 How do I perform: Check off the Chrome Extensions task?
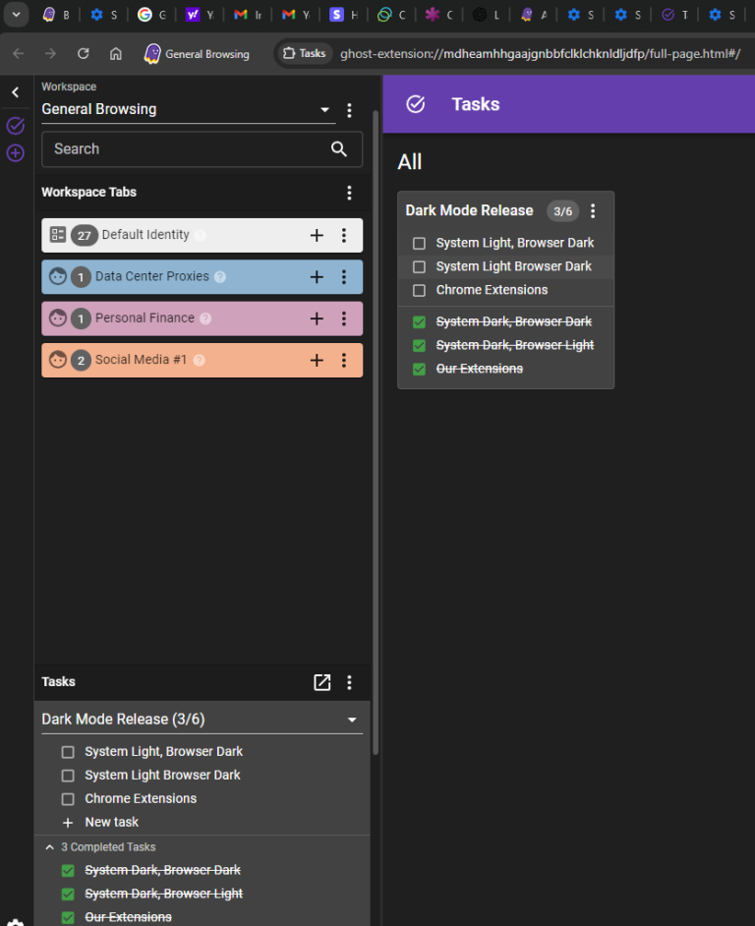pyautogui.click(x=419, y=290)
